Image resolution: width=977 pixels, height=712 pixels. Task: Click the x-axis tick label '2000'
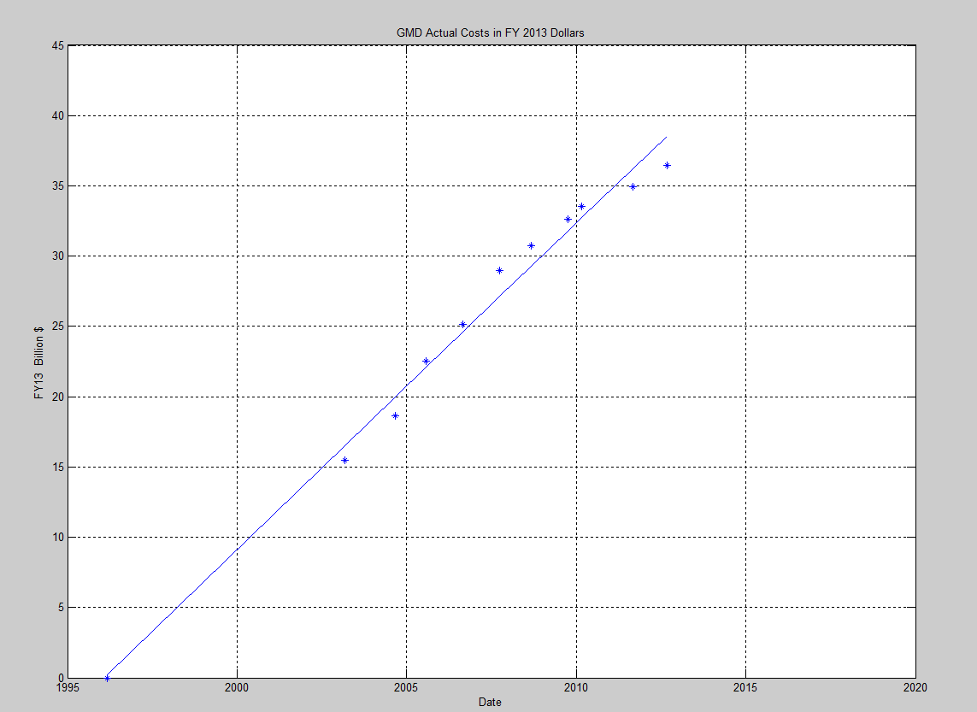click(237, 686)
